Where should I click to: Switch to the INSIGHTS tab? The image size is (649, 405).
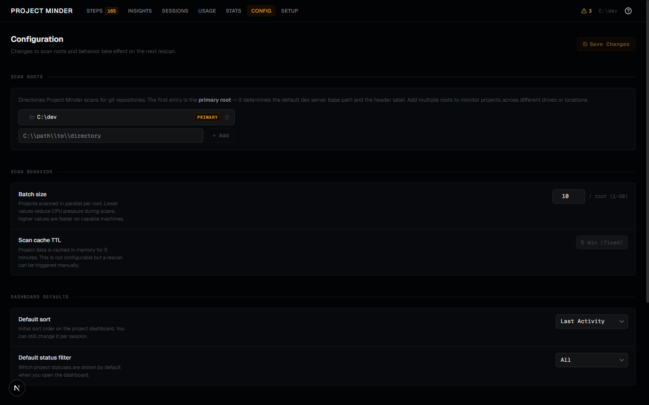[140, 10]
